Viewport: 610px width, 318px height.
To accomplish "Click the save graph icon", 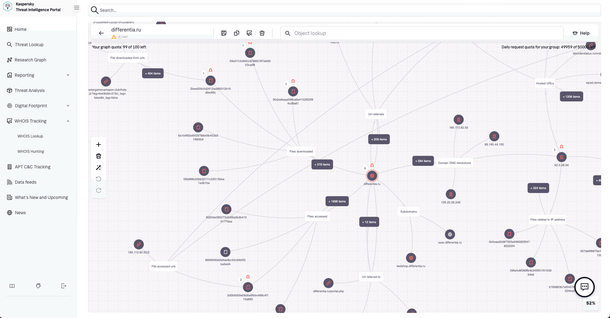I will point(224,33).
